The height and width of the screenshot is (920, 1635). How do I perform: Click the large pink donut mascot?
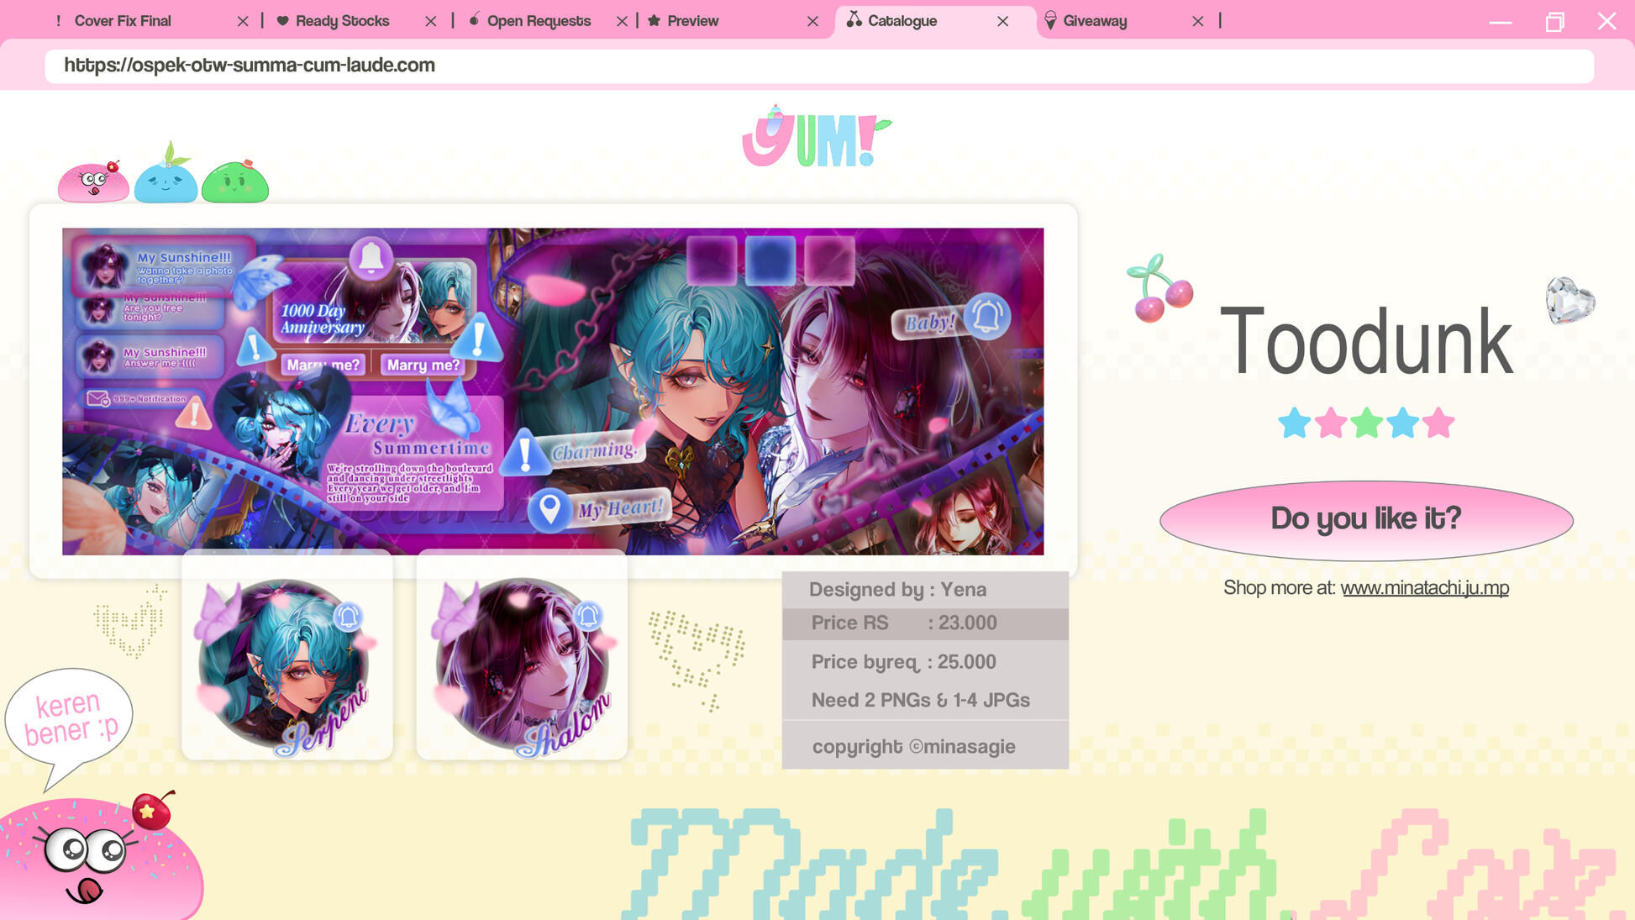click(92, 857)
